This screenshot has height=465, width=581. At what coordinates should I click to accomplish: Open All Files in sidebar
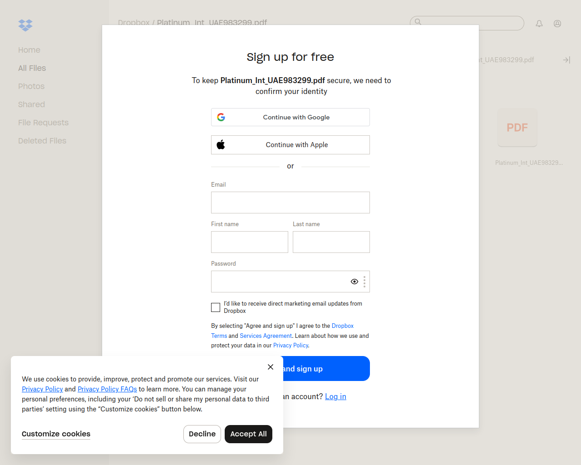32,68
